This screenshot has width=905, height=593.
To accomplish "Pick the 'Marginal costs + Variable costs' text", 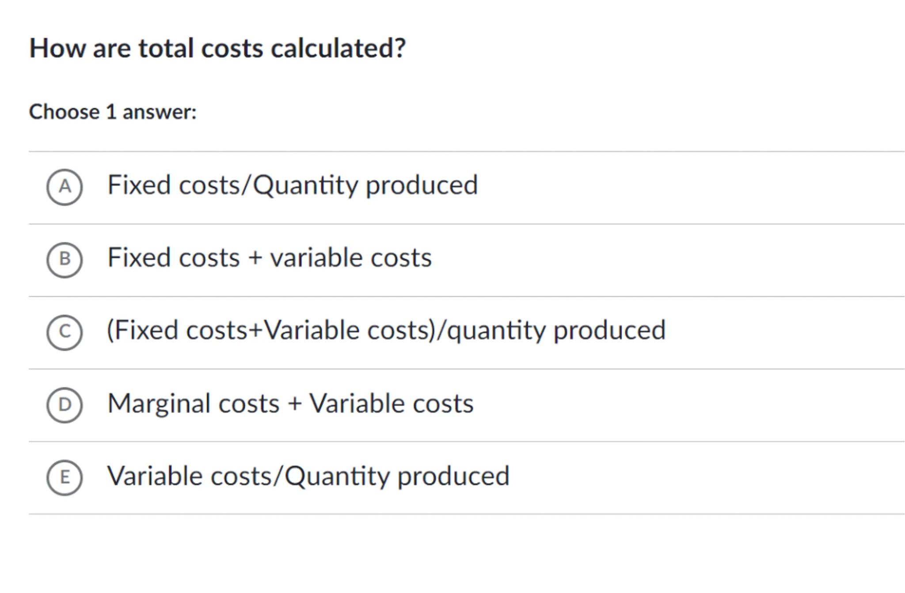I will tap(290, 403).
